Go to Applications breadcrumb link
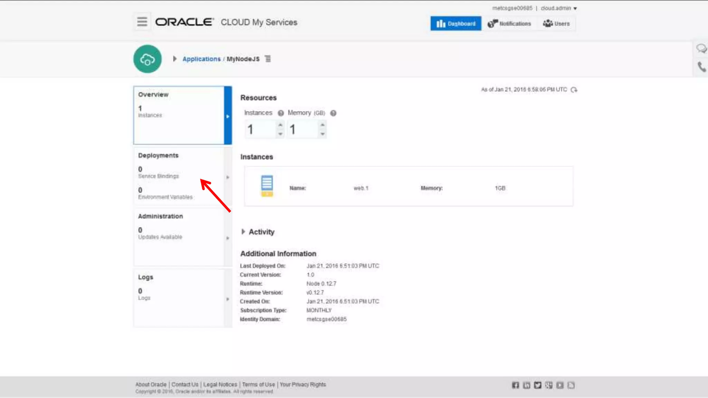The image size is (708, 398). 202,59
